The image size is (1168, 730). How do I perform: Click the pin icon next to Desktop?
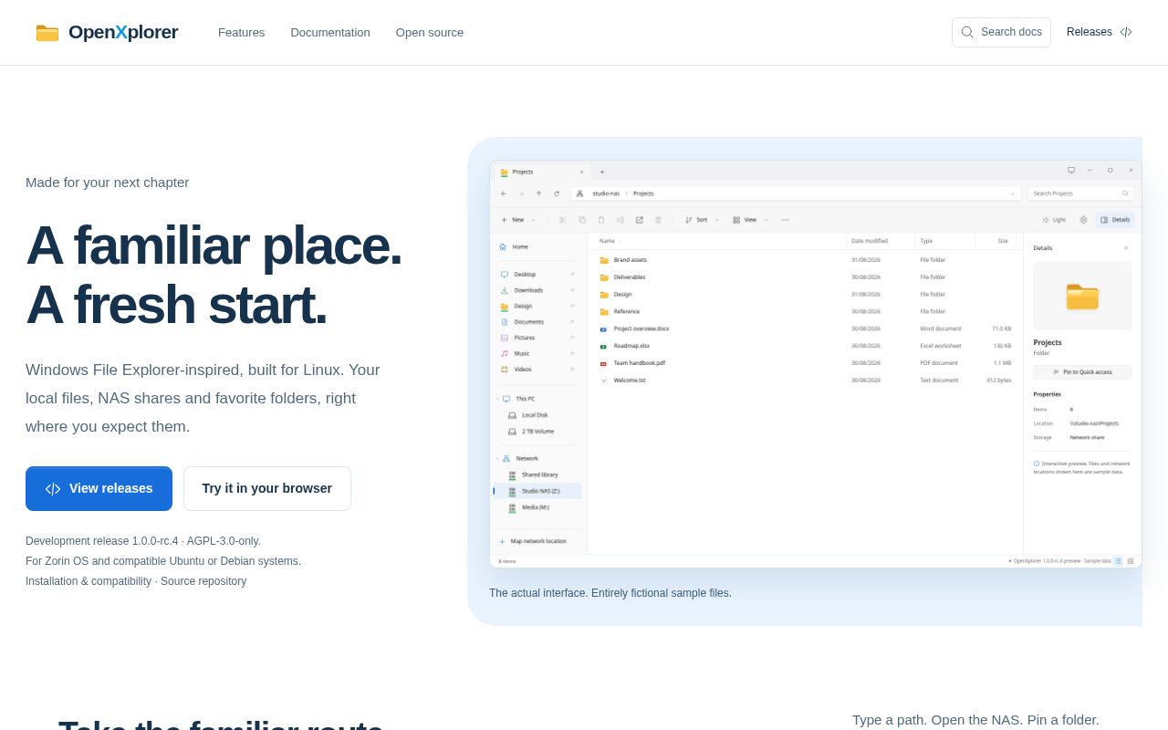(572, 274)
